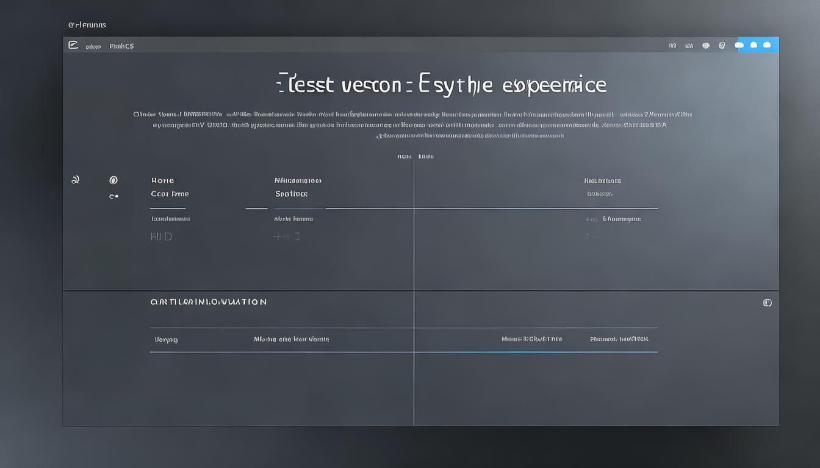The height and width of the screenshot is (468, 820).
Task: Open the menu item ending in 'CS'
Action: coord(121,46)
